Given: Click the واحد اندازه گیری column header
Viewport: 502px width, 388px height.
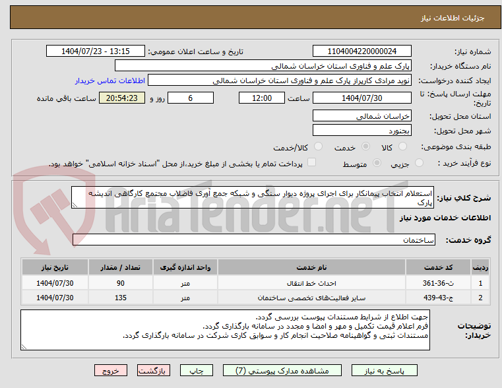Looking at the screenshot, I should click(x=185, y=267).
